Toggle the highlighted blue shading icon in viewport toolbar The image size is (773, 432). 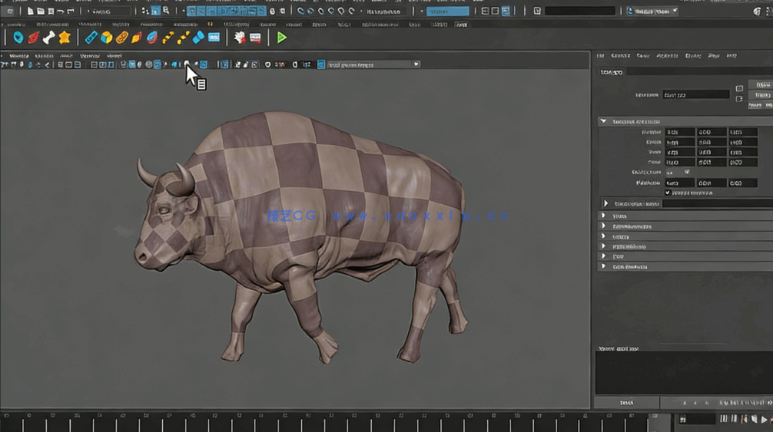[x=157, y=64]
